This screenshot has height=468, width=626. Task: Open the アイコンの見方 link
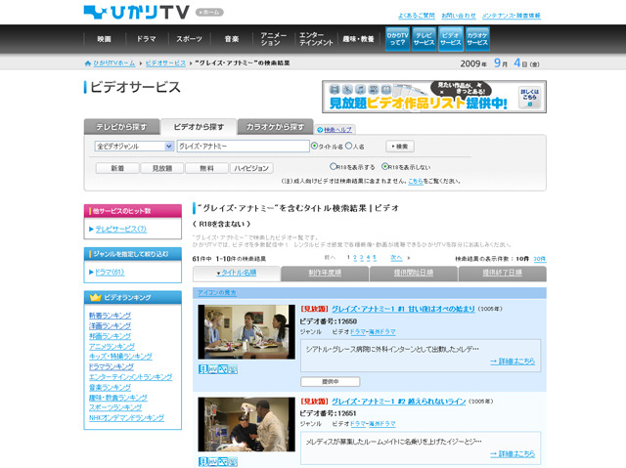tap(217, 292)
